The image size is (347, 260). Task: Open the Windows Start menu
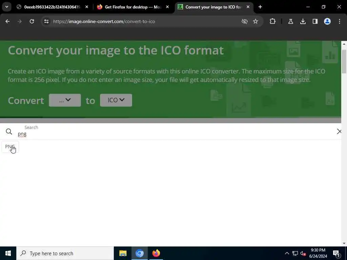(8, 253)
